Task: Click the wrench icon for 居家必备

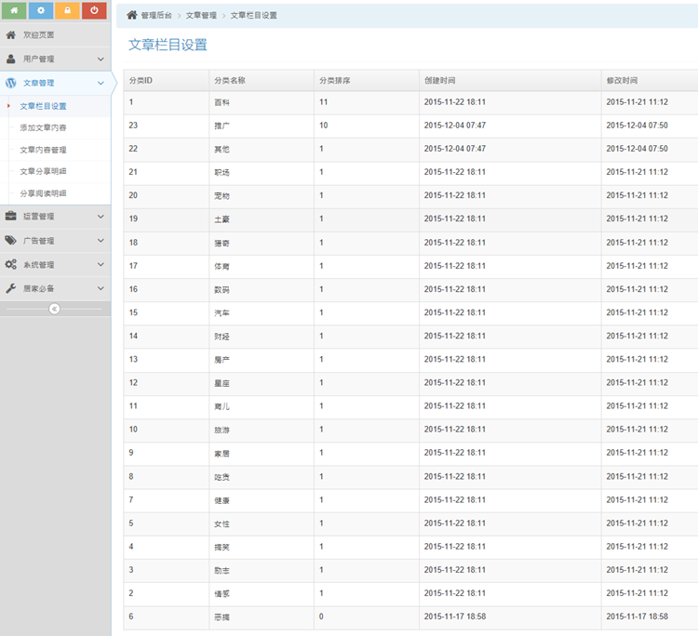Action: (11, 288)
